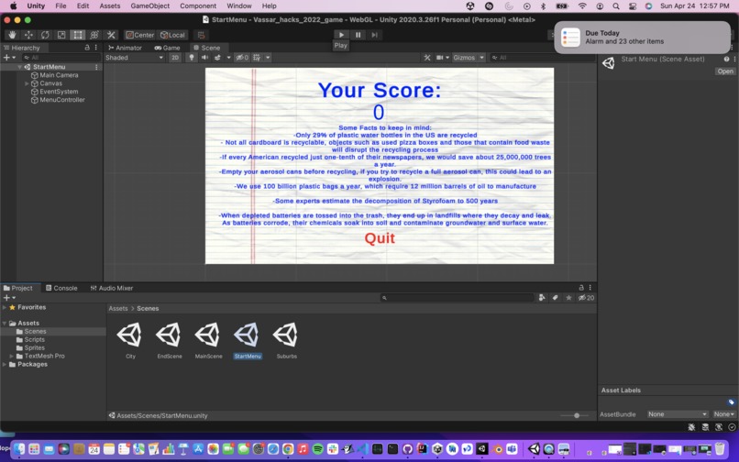Toggle scene audio
Viewport: 739px width, 462px height.
[x=204, y=58]
